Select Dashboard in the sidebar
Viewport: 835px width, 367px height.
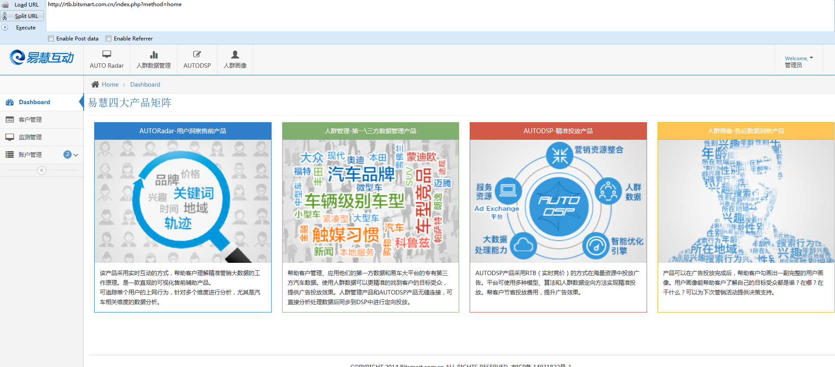(41, 102)
